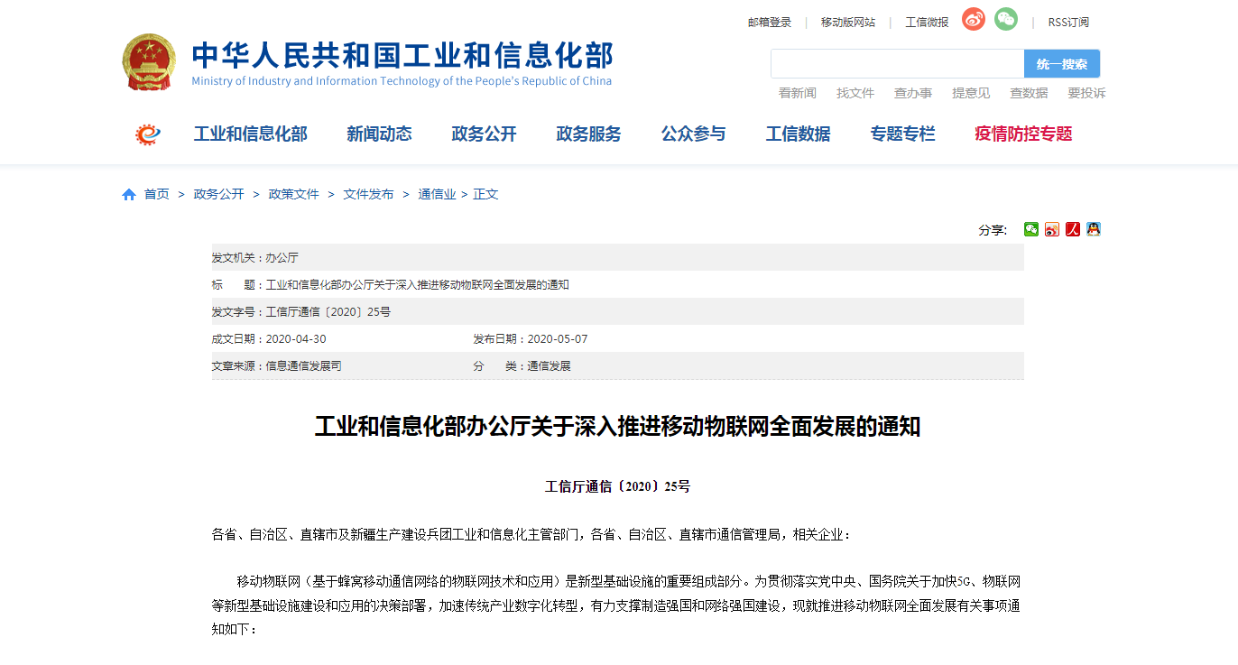Click the 统一搜索 button
1238x665 pixels.
(x=1062, y=64)
